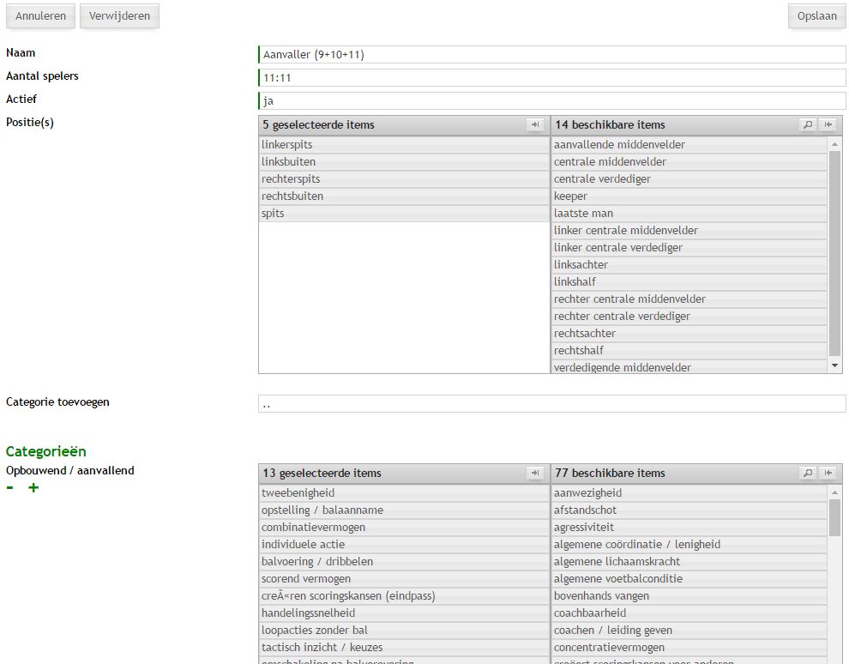Viewport: 849px width, 664px height.
Task: Add all available positions to selection
Action: [828, 125]
